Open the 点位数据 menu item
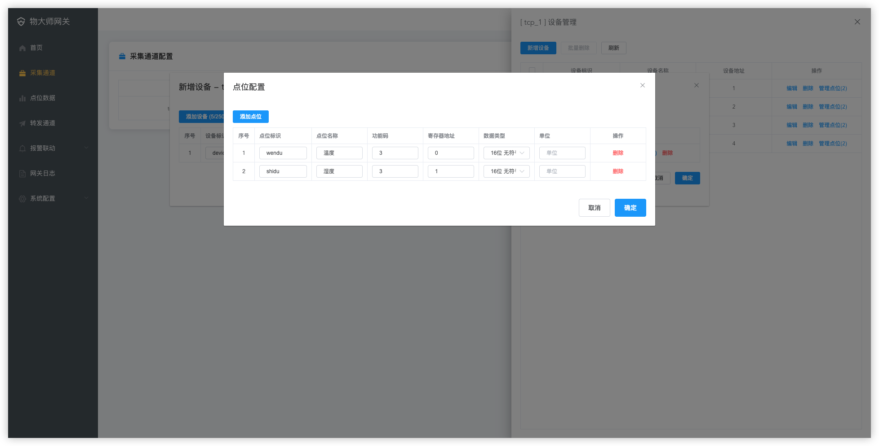 pyautogui.click(x=43, y=98)
